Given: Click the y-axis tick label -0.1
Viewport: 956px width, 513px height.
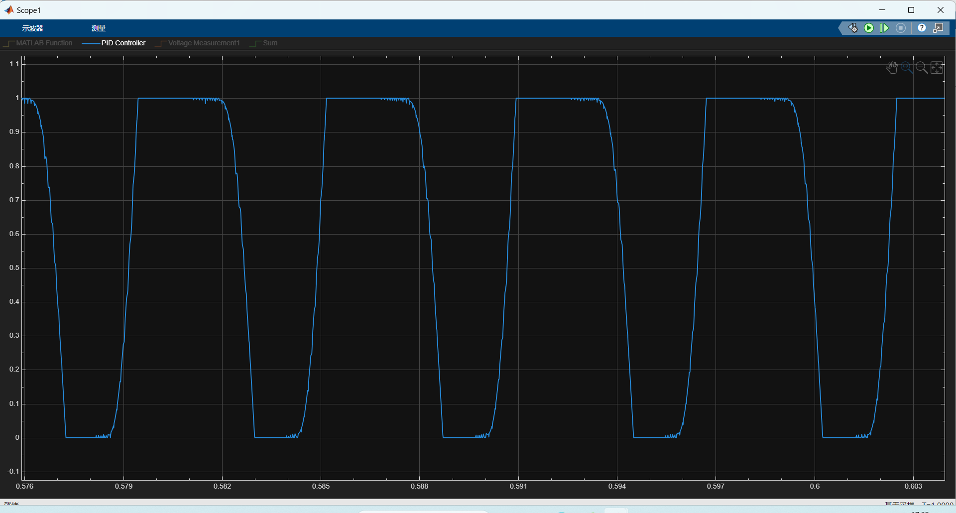Looking at the screenshot, I should 13,471.
